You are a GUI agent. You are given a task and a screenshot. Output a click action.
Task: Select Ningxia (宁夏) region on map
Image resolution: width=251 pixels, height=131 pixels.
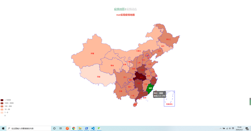click(x=129, y=62)
